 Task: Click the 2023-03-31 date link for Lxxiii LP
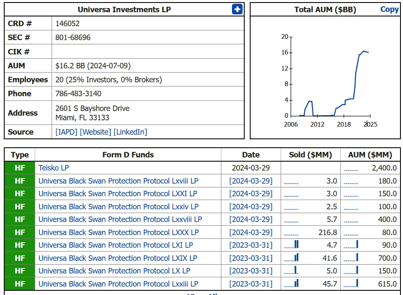pos(251,284)
